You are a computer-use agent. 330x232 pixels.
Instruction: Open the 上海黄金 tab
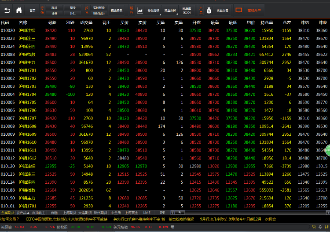pyautogui.click(x=131, y=213)
